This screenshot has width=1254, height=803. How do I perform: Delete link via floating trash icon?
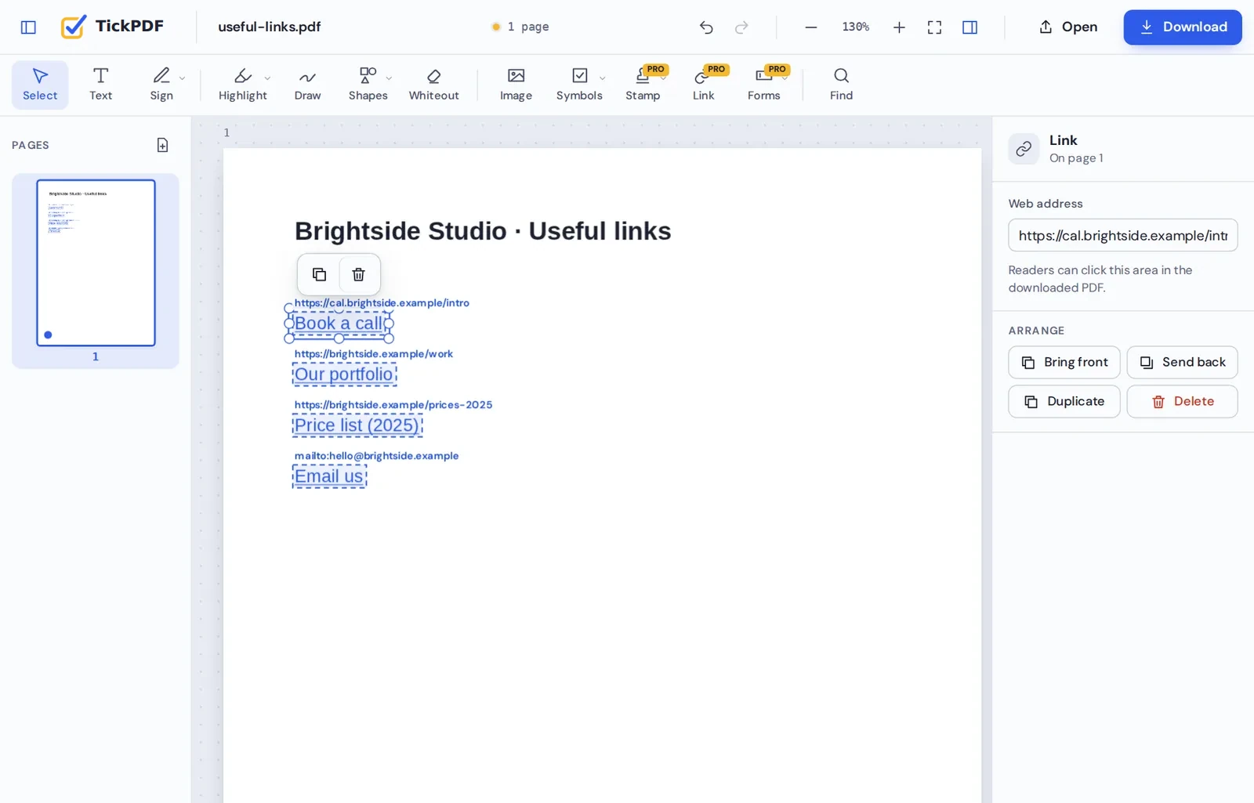(x=358, y=274)
